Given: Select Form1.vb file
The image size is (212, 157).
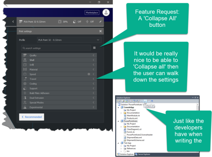Looking at the screenshot, I should (129, 132).
